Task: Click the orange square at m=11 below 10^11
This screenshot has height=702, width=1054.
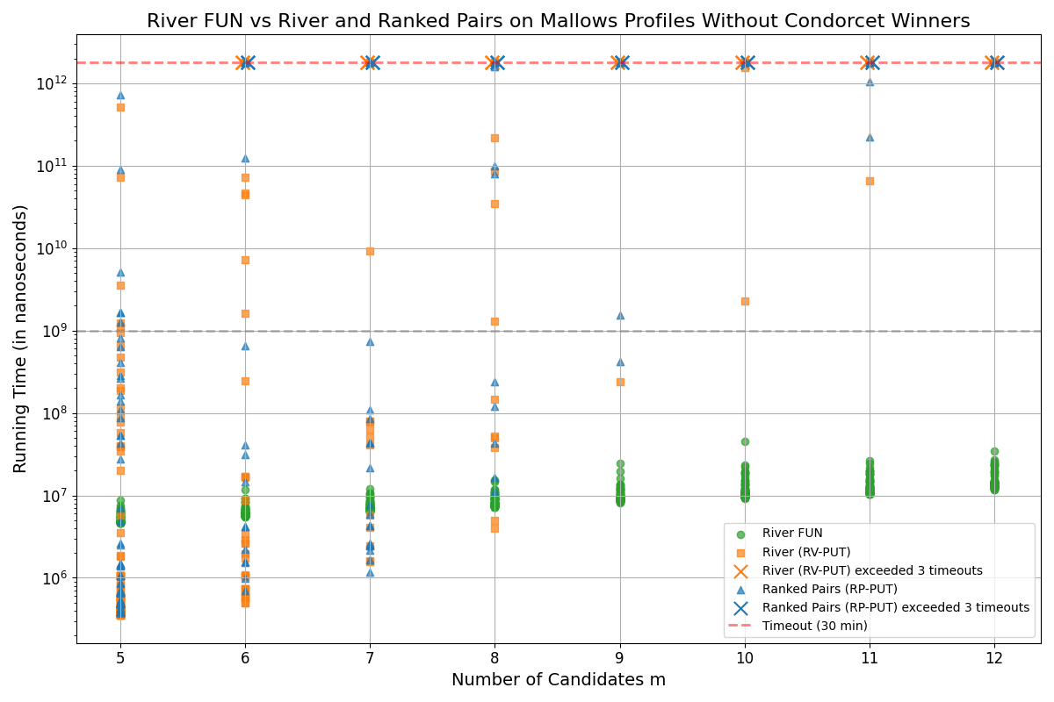Action: [870, 181]
